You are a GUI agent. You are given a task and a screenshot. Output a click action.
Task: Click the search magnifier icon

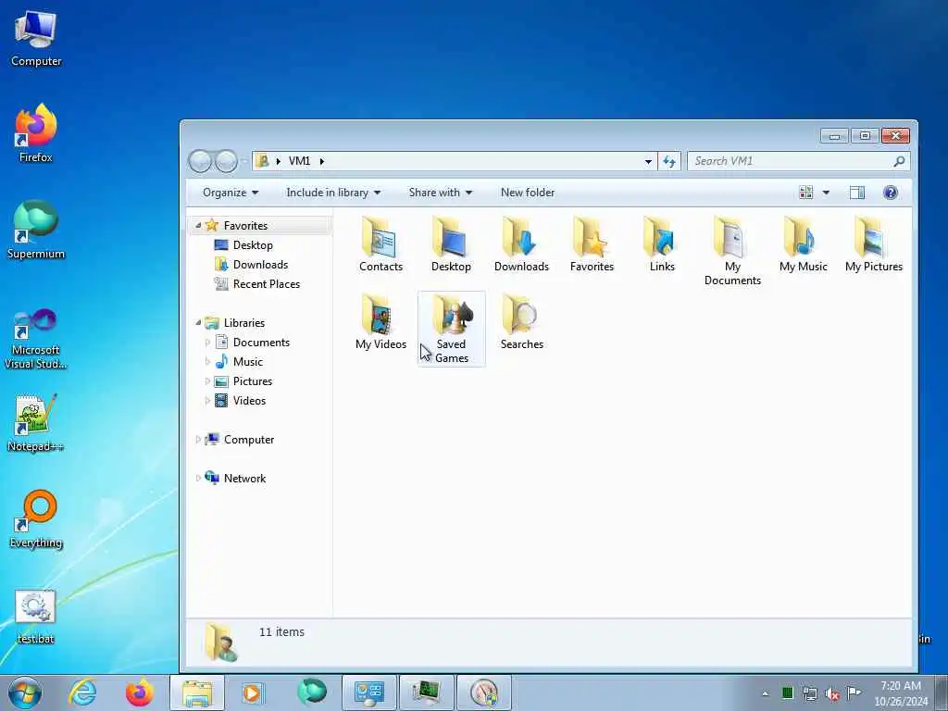pos(899,161)
